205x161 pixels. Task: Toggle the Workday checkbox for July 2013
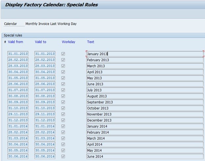[63, 90]
